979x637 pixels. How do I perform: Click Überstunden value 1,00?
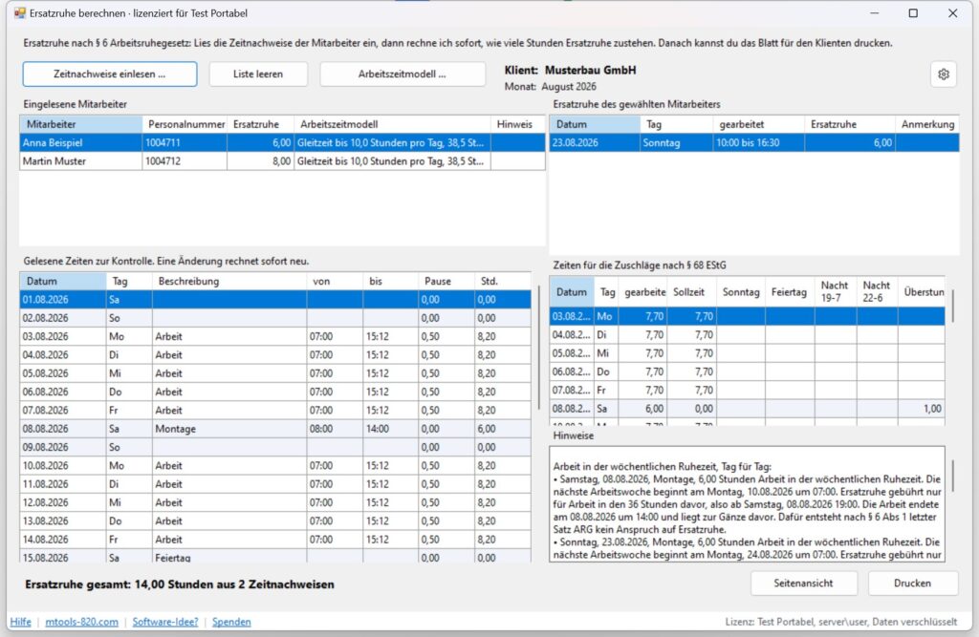(x=921, y=409)
